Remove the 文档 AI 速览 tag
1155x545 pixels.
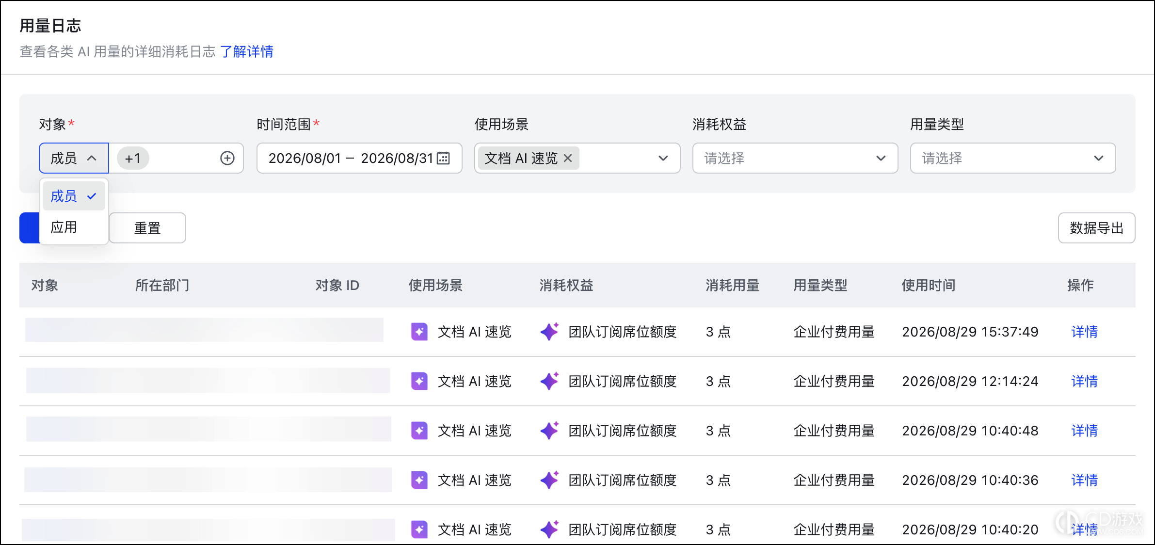[568, 158]
